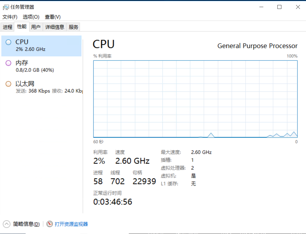Click the Task Manager title bar icon
This screenshot has height=234, width=306.
[x=6, y=7]
